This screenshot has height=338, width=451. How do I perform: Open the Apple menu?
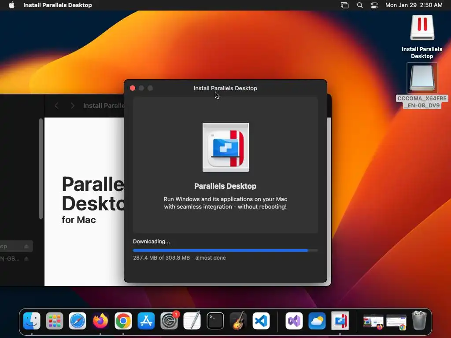point(11,5)
